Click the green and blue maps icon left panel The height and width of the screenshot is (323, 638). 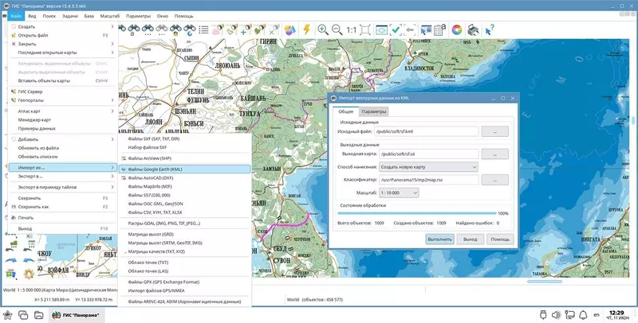[10, 274]
